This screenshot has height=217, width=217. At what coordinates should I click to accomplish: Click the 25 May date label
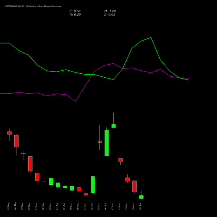[x=9, y=206]
